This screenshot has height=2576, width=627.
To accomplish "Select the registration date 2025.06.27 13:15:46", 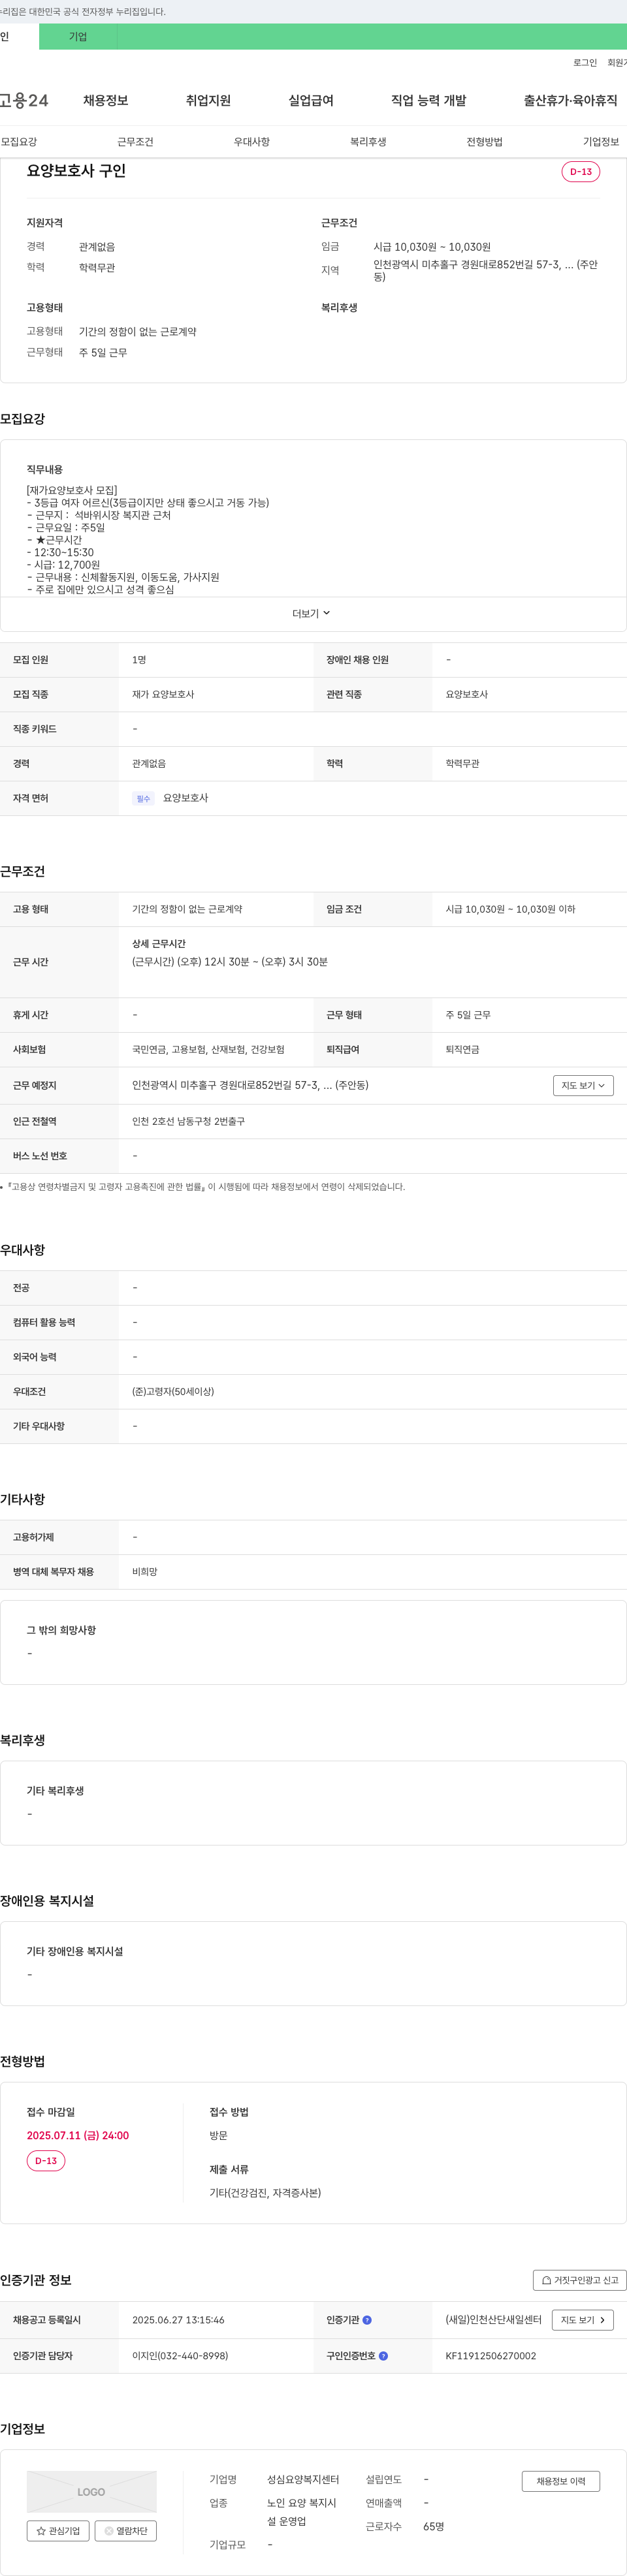I will coord(178,2320).
